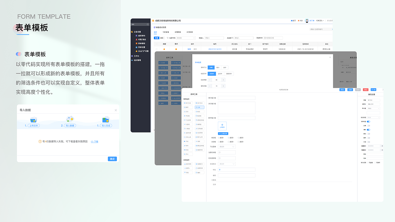Turn off the 显示标签 toggle in 属性设置
The image size is (395, 222).
point(368,122)
